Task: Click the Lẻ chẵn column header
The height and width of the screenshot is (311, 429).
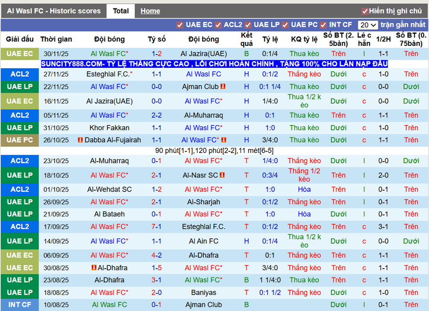Action: tap(364, 39)
